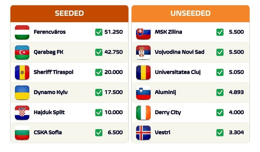Open the Vojvodina Novi Sad team name
Viewport: 260px width, 152px height.
point(180,52)
